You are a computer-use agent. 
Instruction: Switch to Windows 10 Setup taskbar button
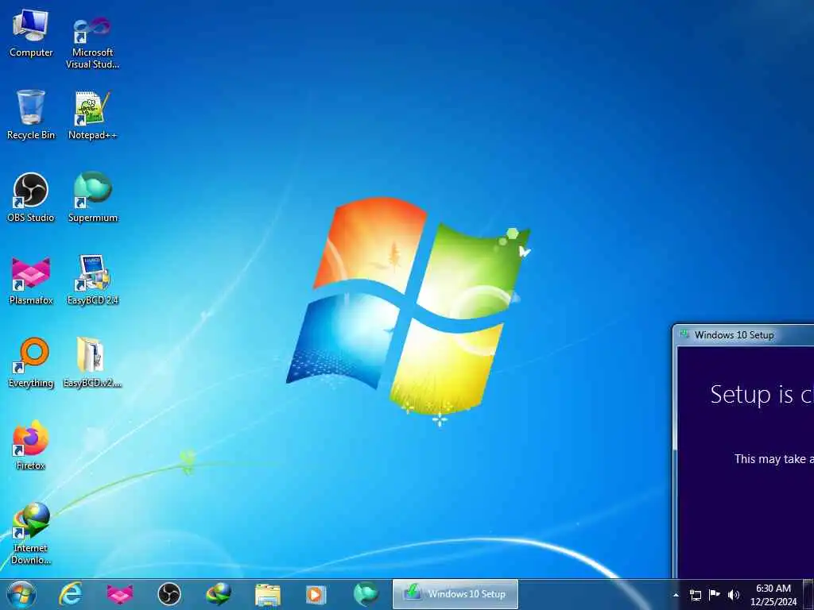[455, 594]
